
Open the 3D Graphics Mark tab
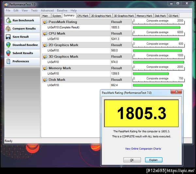[x=124, y=16]
